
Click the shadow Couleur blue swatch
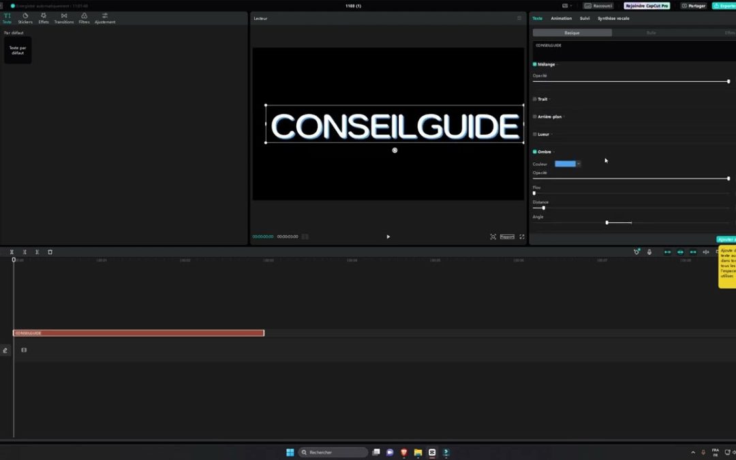click(x=565, y=164)
